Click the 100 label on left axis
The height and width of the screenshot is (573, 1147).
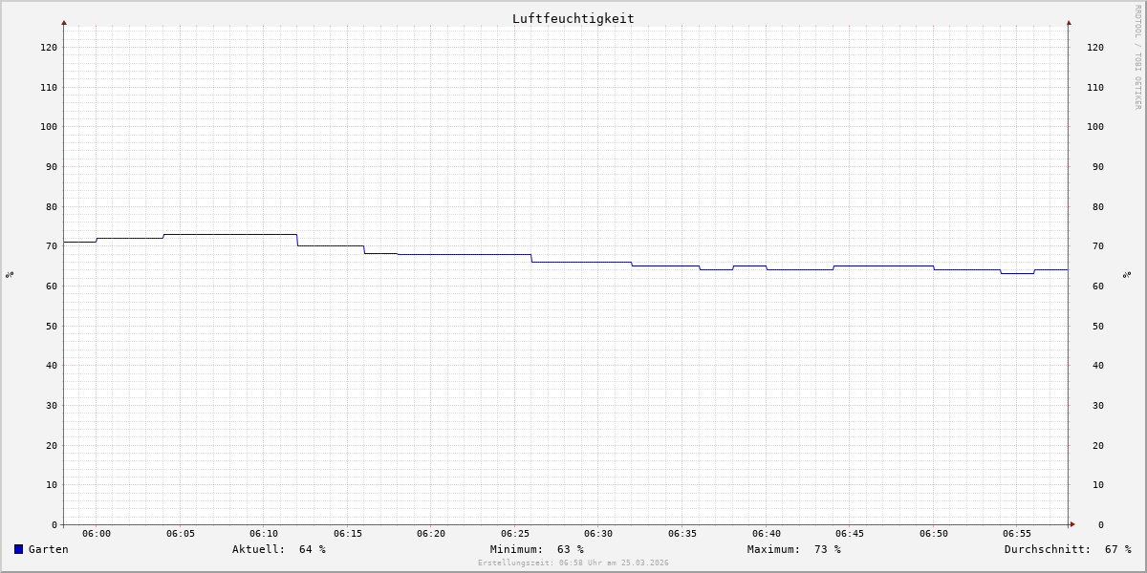(49, 127)
